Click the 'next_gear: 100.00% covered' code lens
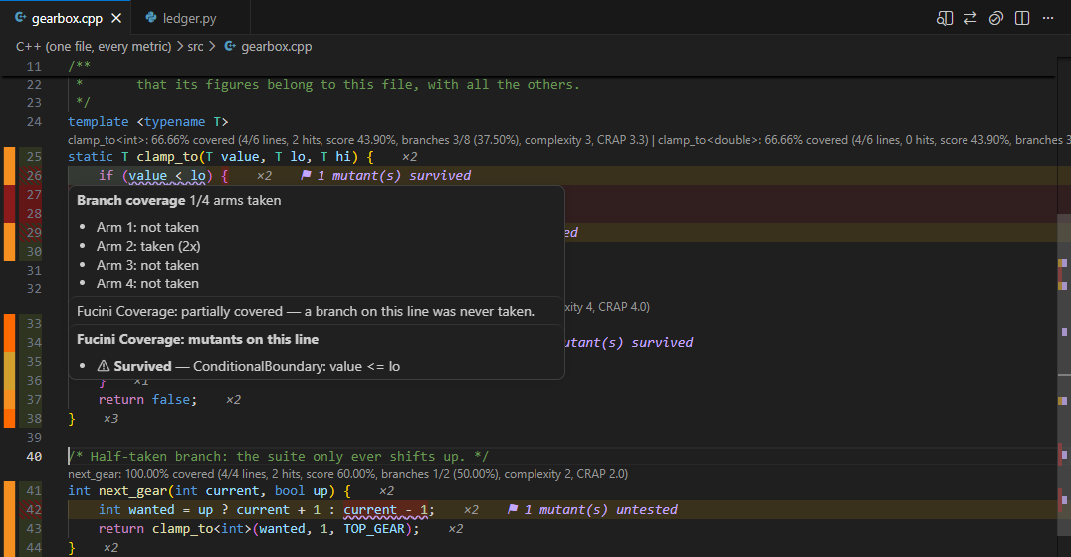This screenshot has width=1071, height=557. click(347, 473)
